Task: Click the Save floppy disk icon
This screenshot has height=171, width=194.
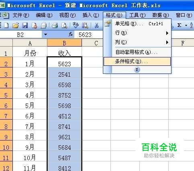Action: (x=25, y=25)
